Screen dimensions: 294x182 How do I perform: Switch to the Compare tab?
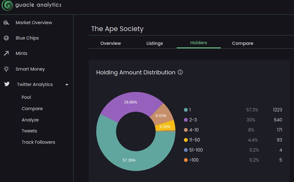pyautogui.click(x=243, y=43)
